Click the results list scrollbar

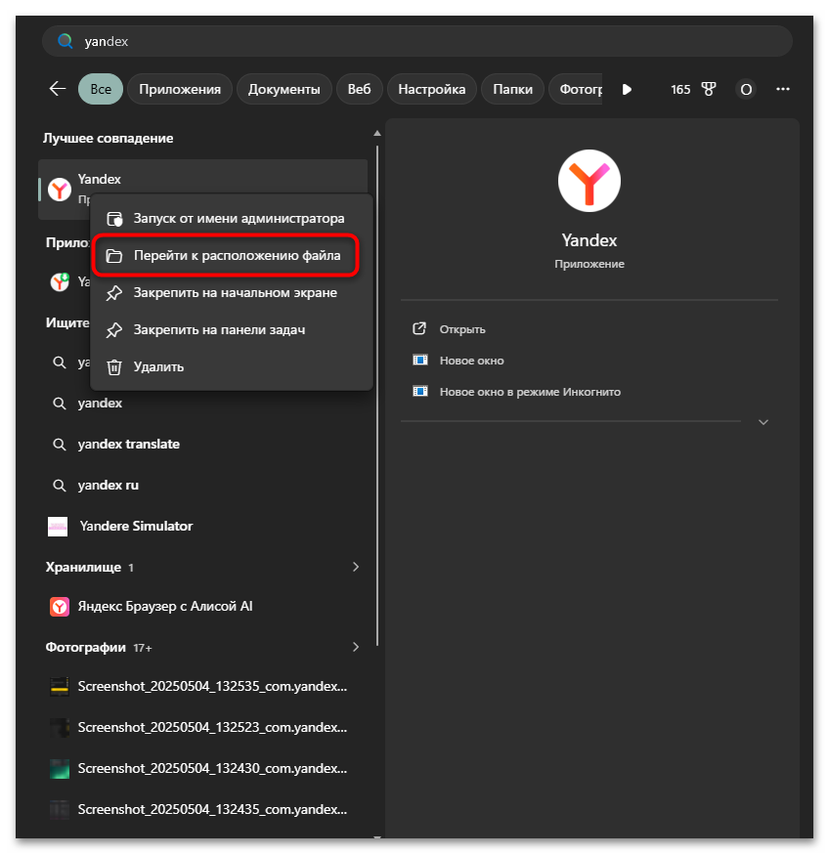[377, 396]
